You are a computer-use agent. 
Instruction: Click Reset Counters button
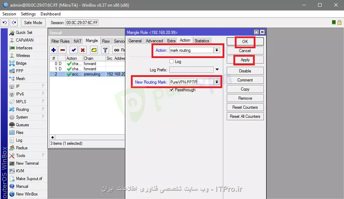pyautogui.click(x=245, y=107)
